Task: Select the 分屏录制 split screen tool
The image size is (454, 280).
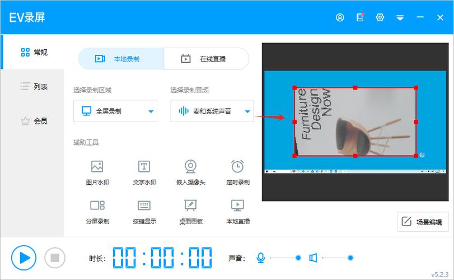Action: coord(97,206)
